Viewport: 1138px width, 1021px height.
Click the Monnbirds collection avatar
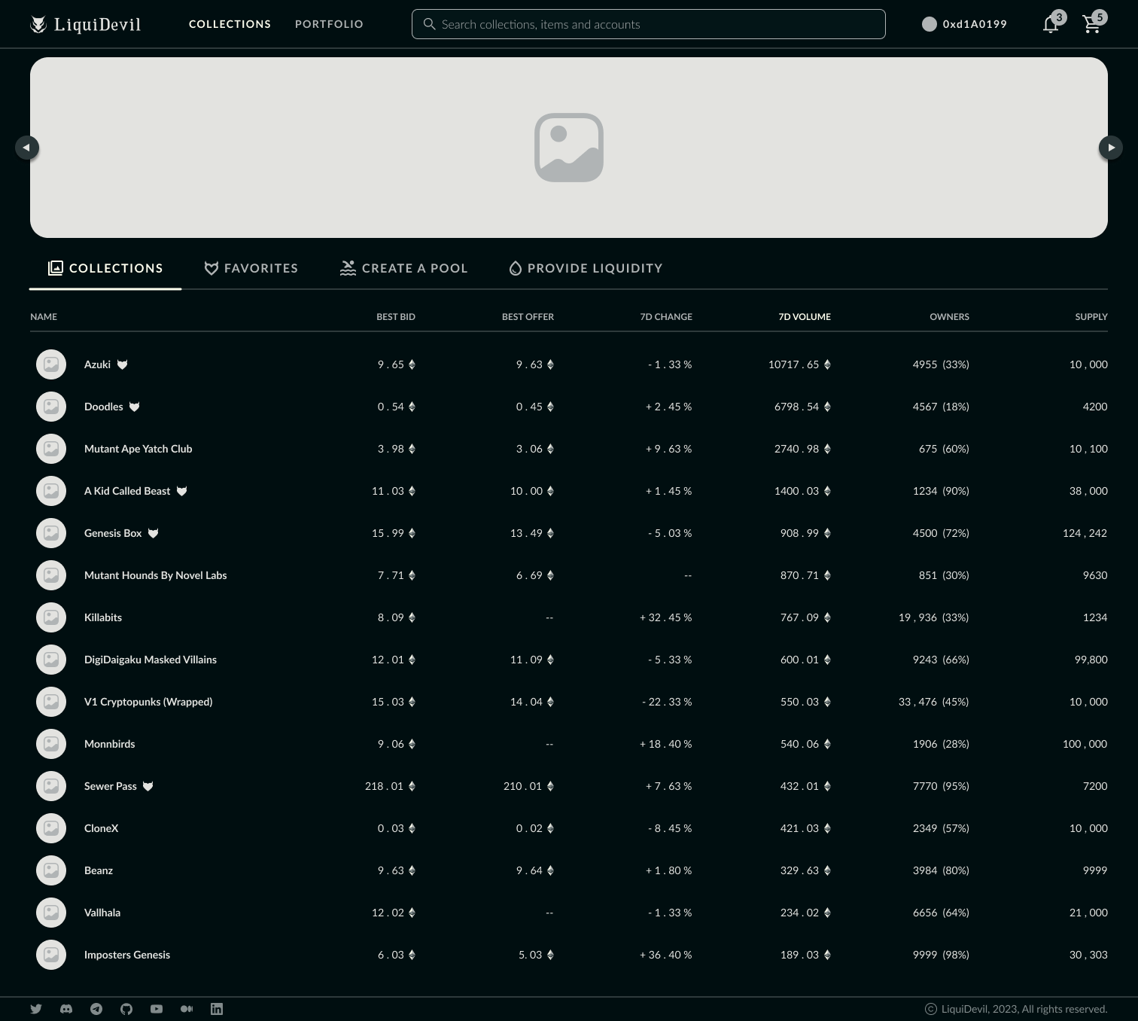pyautogui.click(x=51, y=744)
